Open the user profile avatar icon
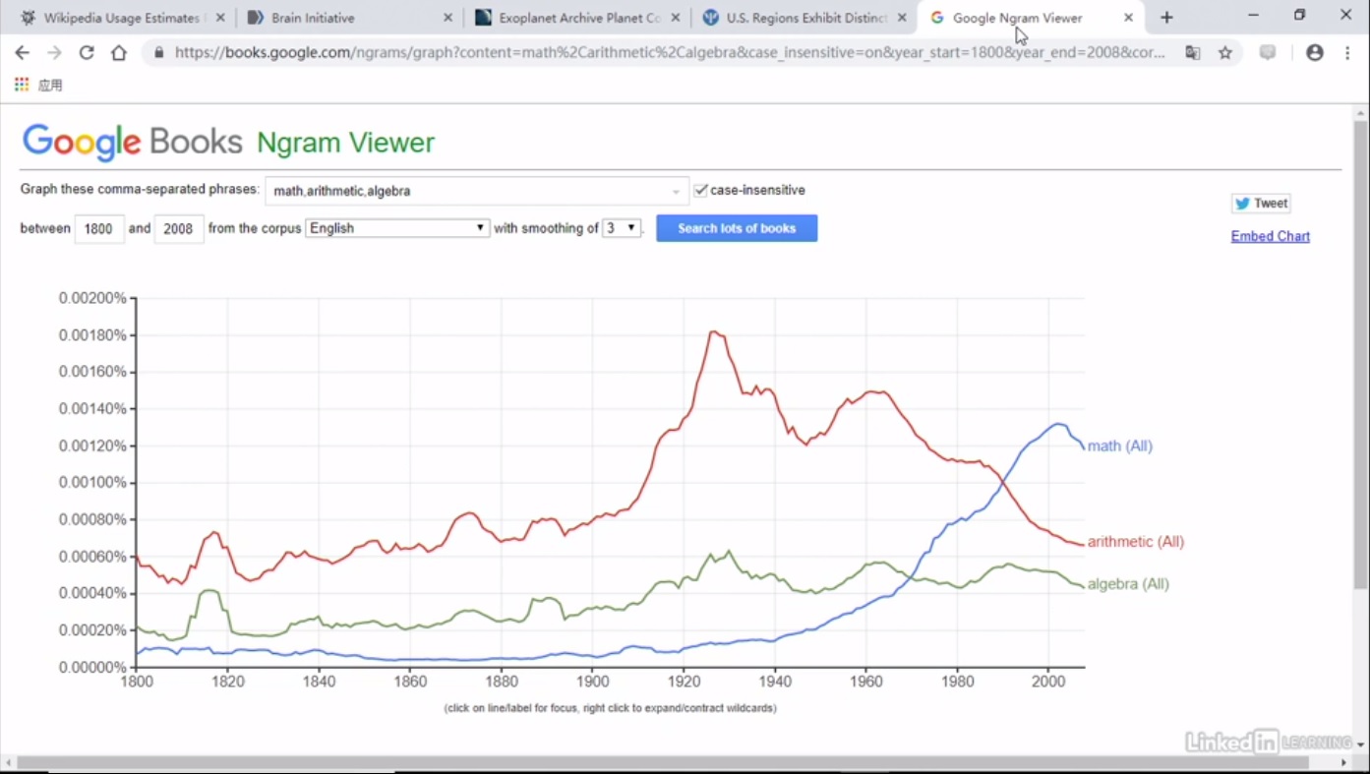1370x774 pixels. coord(1315,53)
